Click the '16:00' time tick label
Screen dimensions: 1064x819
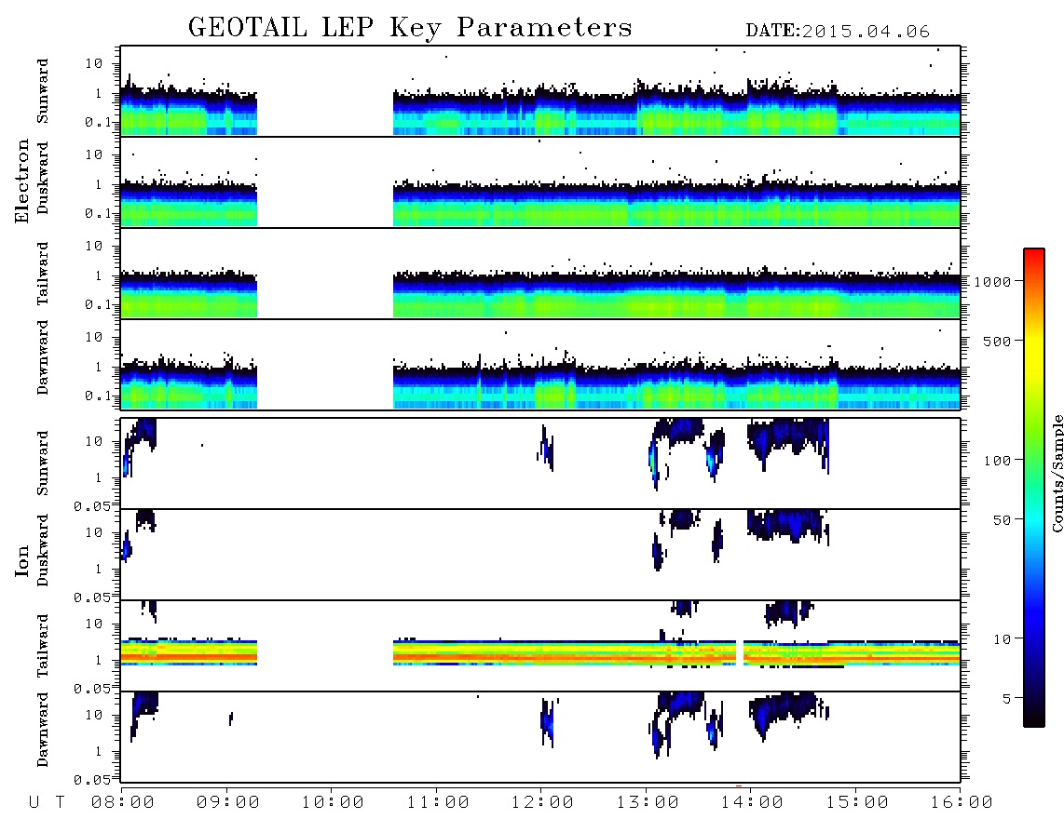pos(962,803)
